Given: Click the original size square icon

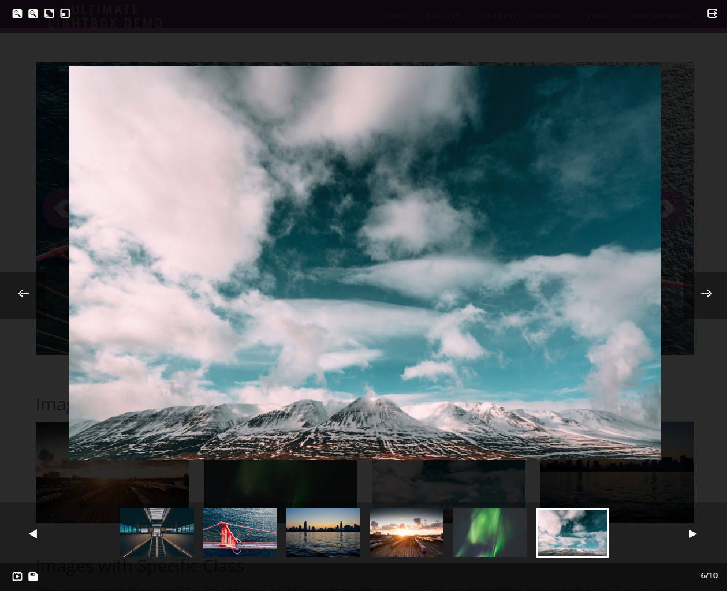Looking at the screenshot, I should click(x=65, y=13).
